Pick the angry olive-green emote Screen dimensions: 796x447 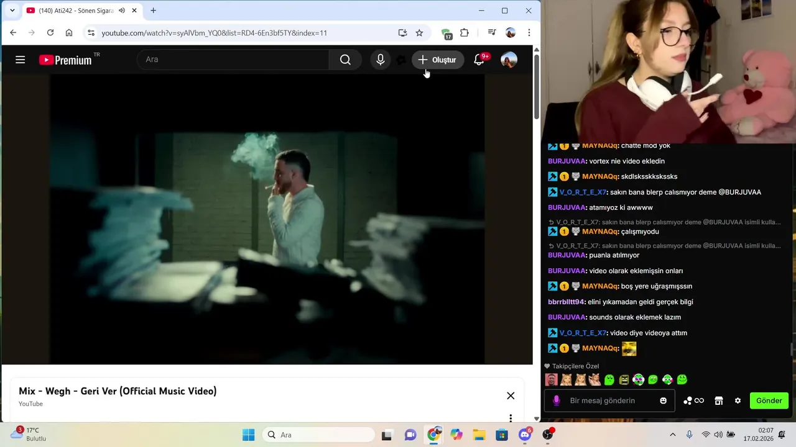[x=624, y=379]
